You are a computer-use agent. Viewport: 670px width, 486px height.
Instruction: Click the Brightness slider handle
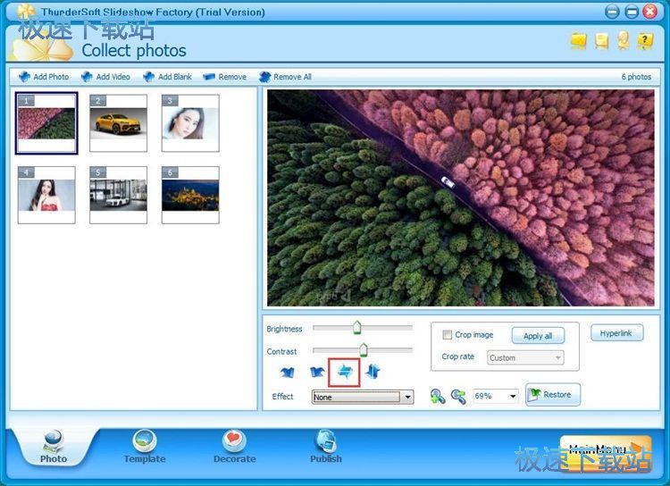[356, 328]
